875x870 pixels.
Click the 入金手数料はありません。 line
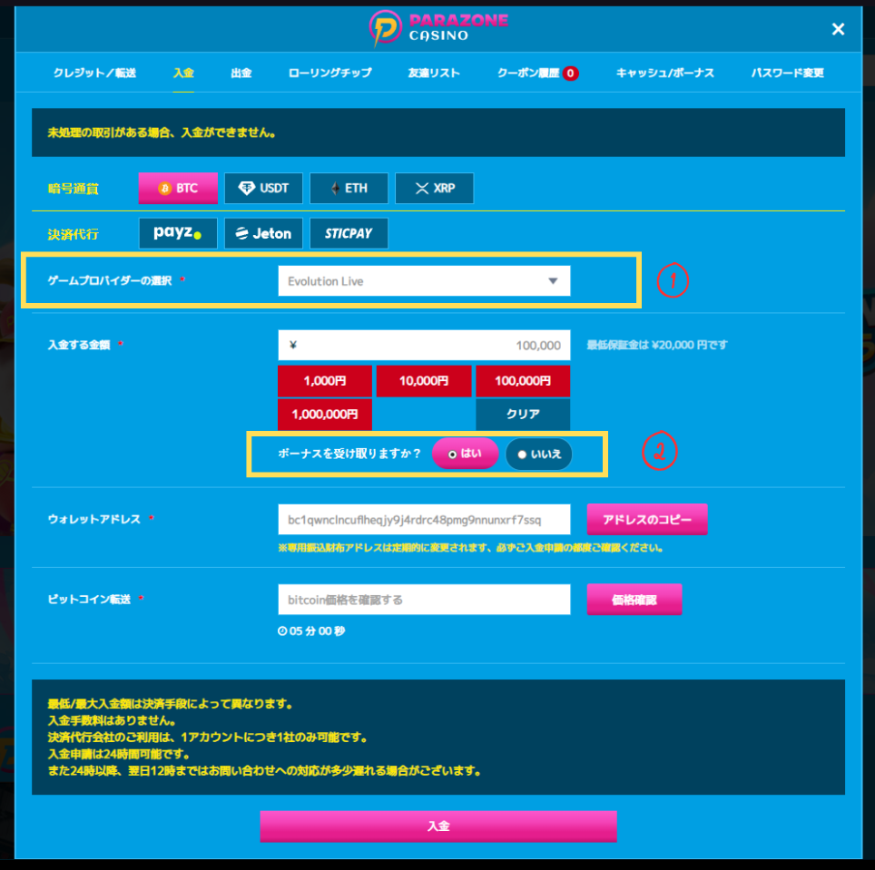tap(113, 720)
